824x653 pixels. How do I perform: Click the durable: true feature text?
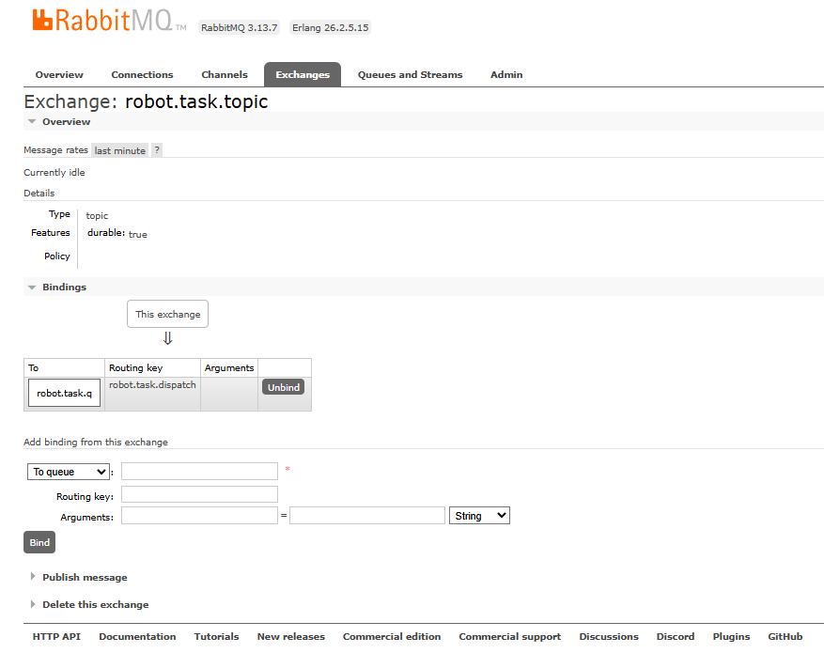(117, 234)
